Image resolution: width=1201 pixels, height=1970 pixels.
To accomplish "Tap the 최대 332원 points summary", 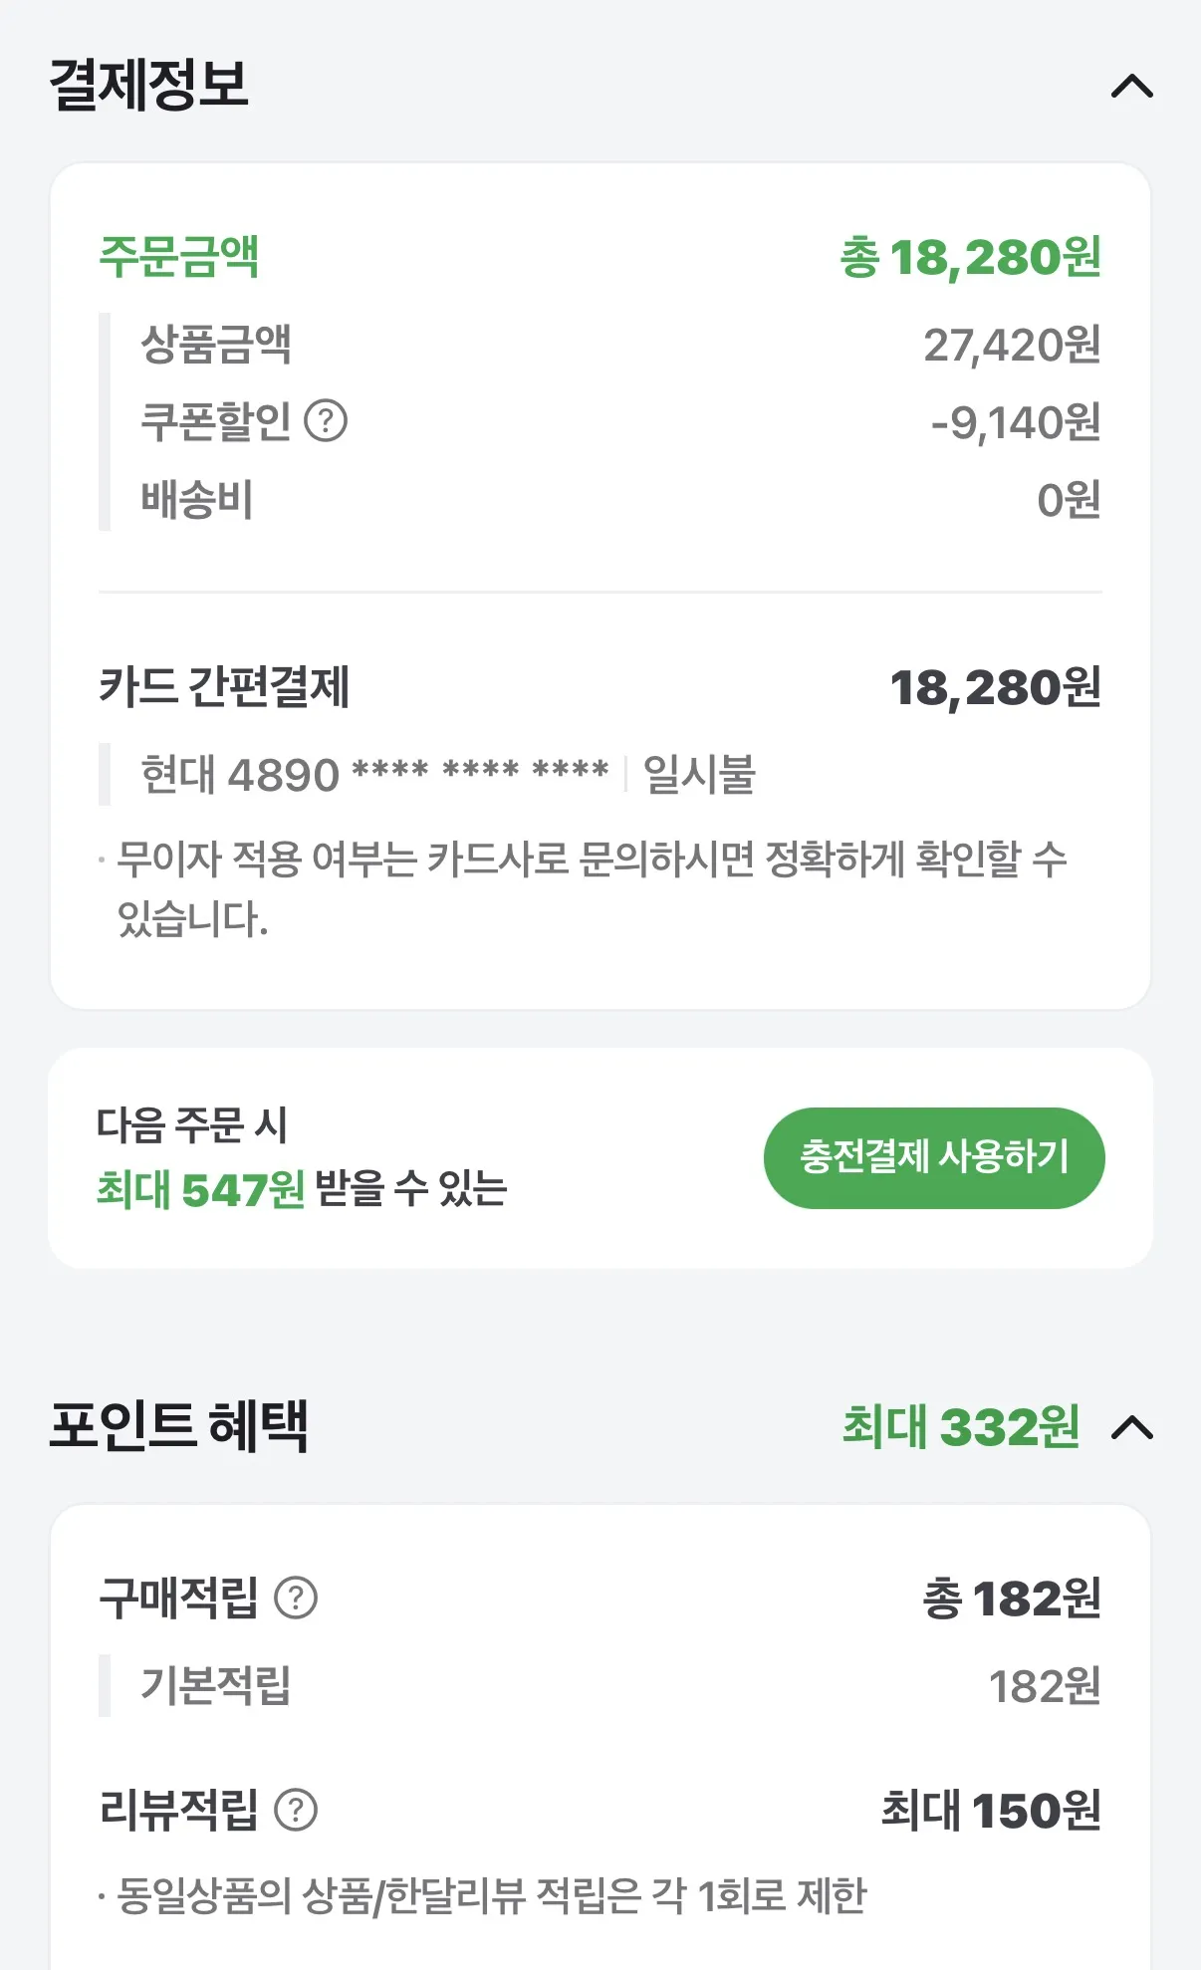I will [961, 1426].
